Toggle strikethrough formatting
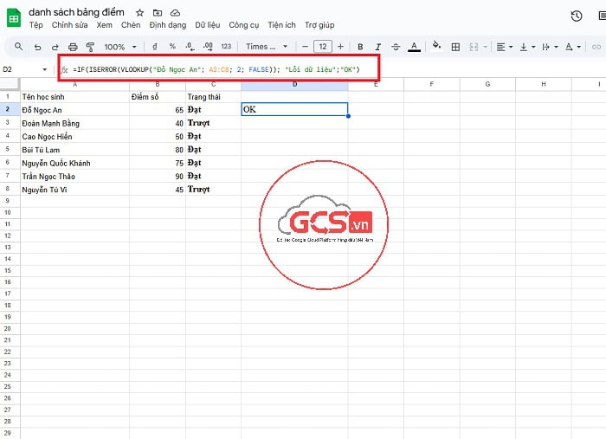Image resolution: width=606 pixels, height=439 pixels. tap(396, 47)
